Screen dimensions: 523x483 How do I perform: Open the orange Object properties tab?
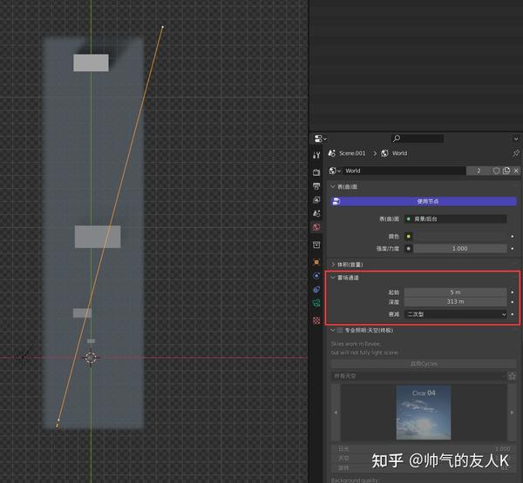(x=316, y=262)
